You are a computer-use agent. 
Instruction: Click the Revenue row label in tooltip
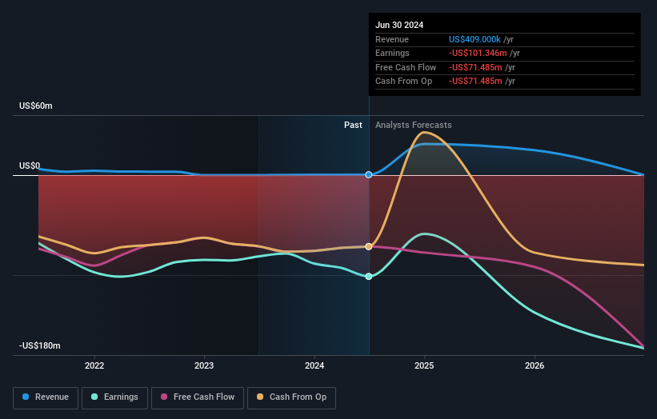coord(392,39)
